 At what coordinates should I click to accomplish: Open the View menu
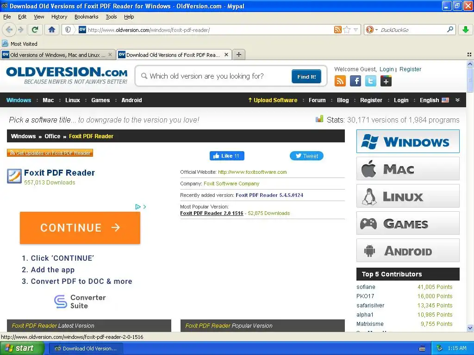39,17
